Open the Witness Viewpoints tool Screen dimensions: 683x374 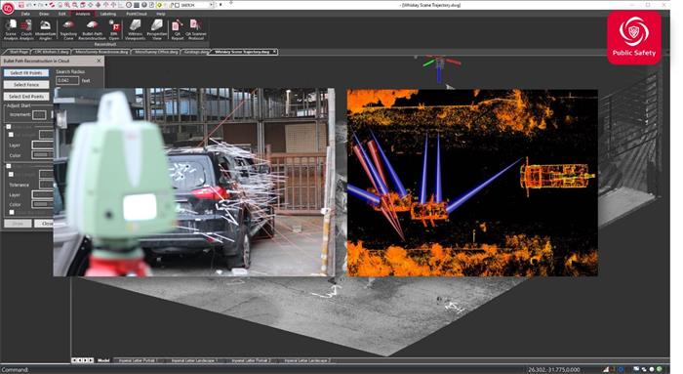pyautogui.click(x=135, y=29)
